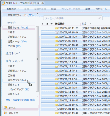Click the 新規作成 button
Screen dimensions: 110x116
coord(11,9)
